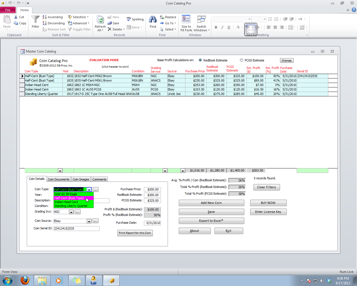Toggle Bold text formatting
Screen dimensions: 357x286
pos(216,27)
